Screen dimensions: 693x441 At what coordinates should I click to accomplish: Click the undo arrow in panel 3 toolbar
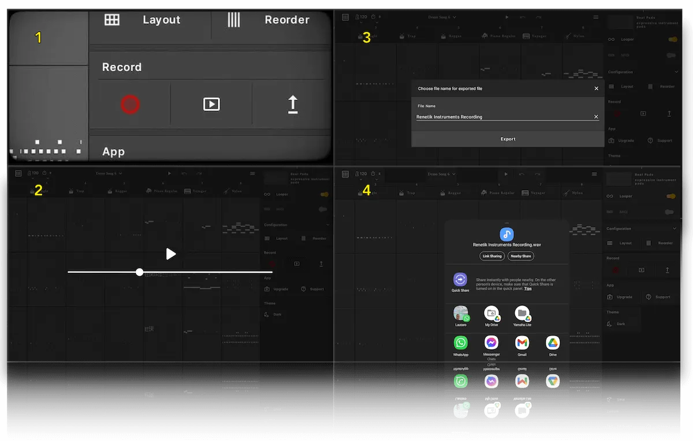coord(522,17)
